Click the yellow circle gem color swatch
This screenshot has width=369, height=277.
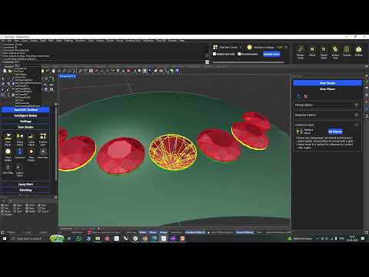tap(249, 47)
